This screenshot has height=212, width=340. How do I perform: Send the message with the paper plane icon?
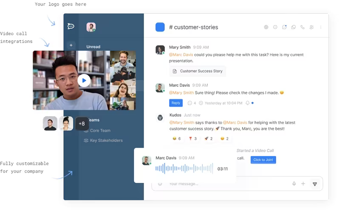pos(315,184)
